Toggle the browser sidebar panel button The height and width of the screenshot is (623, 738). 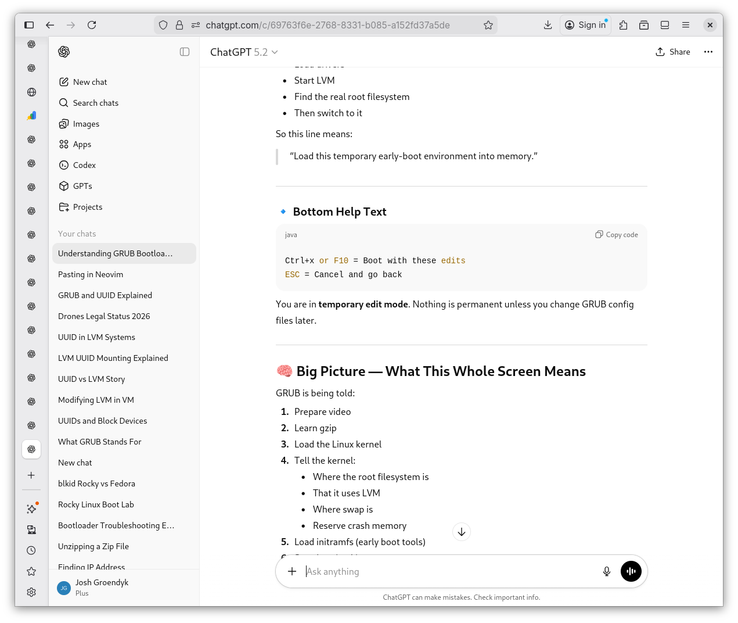click(x=29, y=25)
